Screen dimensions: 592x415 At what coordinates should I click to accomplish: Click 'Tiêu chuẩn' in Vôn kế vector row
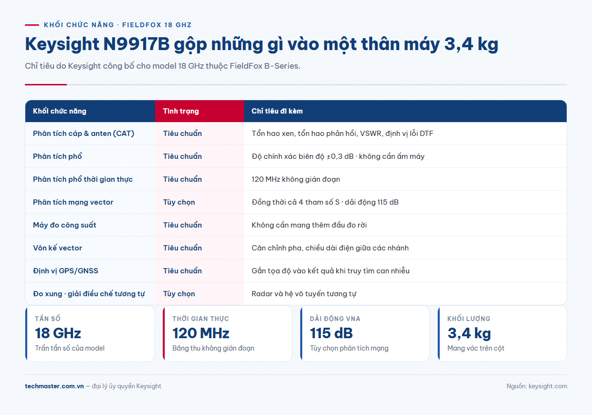point(182,248)
